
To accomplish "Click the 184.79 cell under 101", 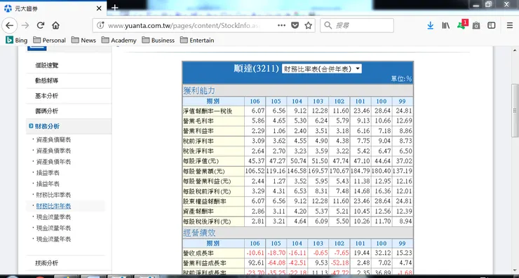I will (360, 172).
